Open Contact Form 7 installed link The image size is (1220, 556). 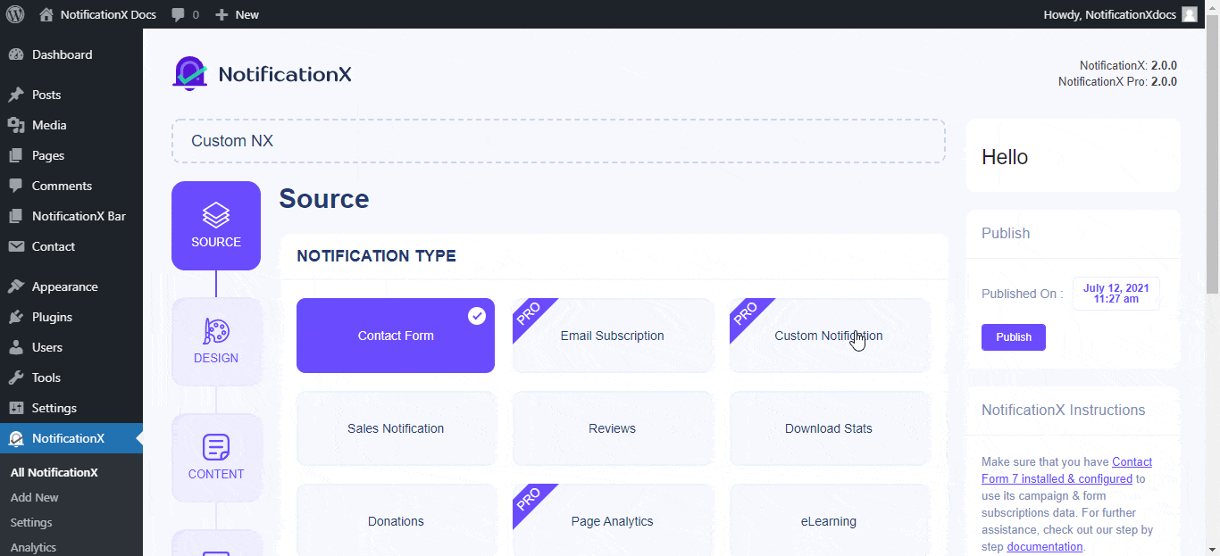(1066, 470)
